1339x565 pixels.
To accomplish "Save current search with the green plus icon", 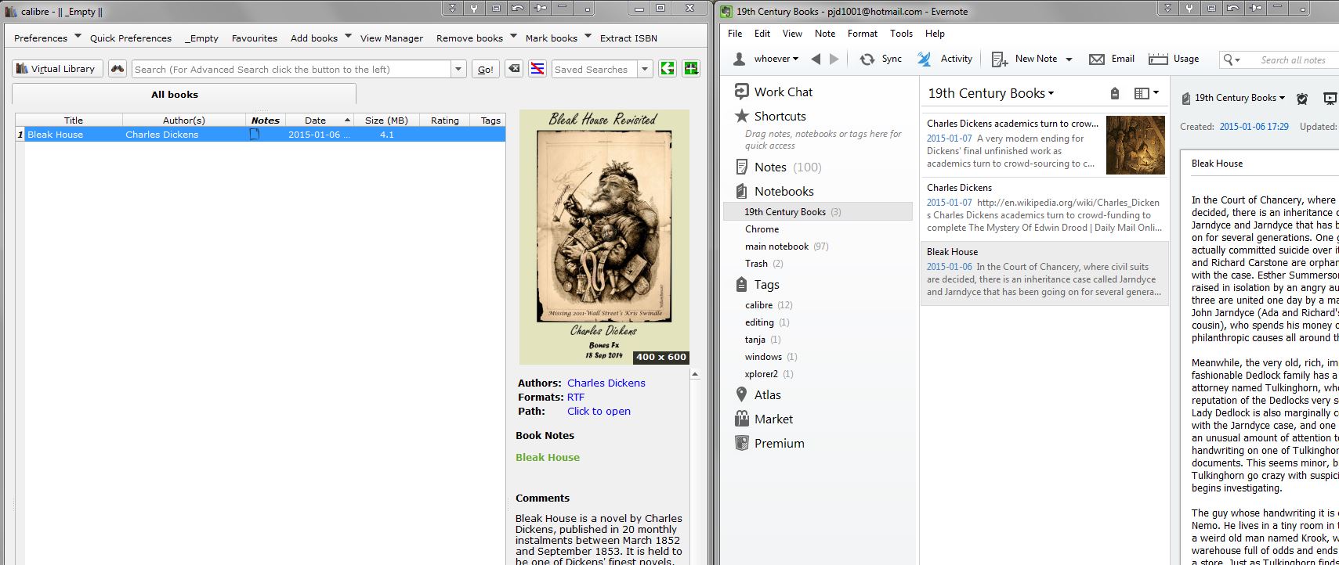I will point(691,69).
